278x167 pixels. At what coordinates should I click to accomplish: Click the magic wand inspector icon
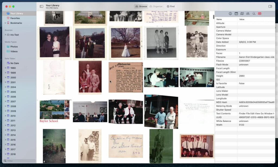254,14
